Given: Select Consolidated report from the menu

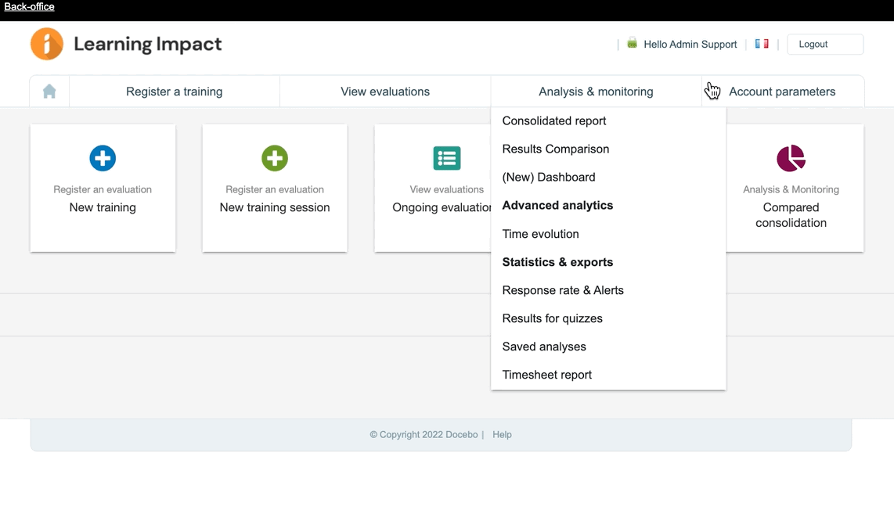Looking at the screenshot, I should (x=553, y=120).
